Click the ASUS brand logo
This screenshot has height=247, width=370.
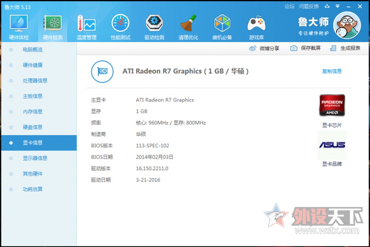pos(332,145)
